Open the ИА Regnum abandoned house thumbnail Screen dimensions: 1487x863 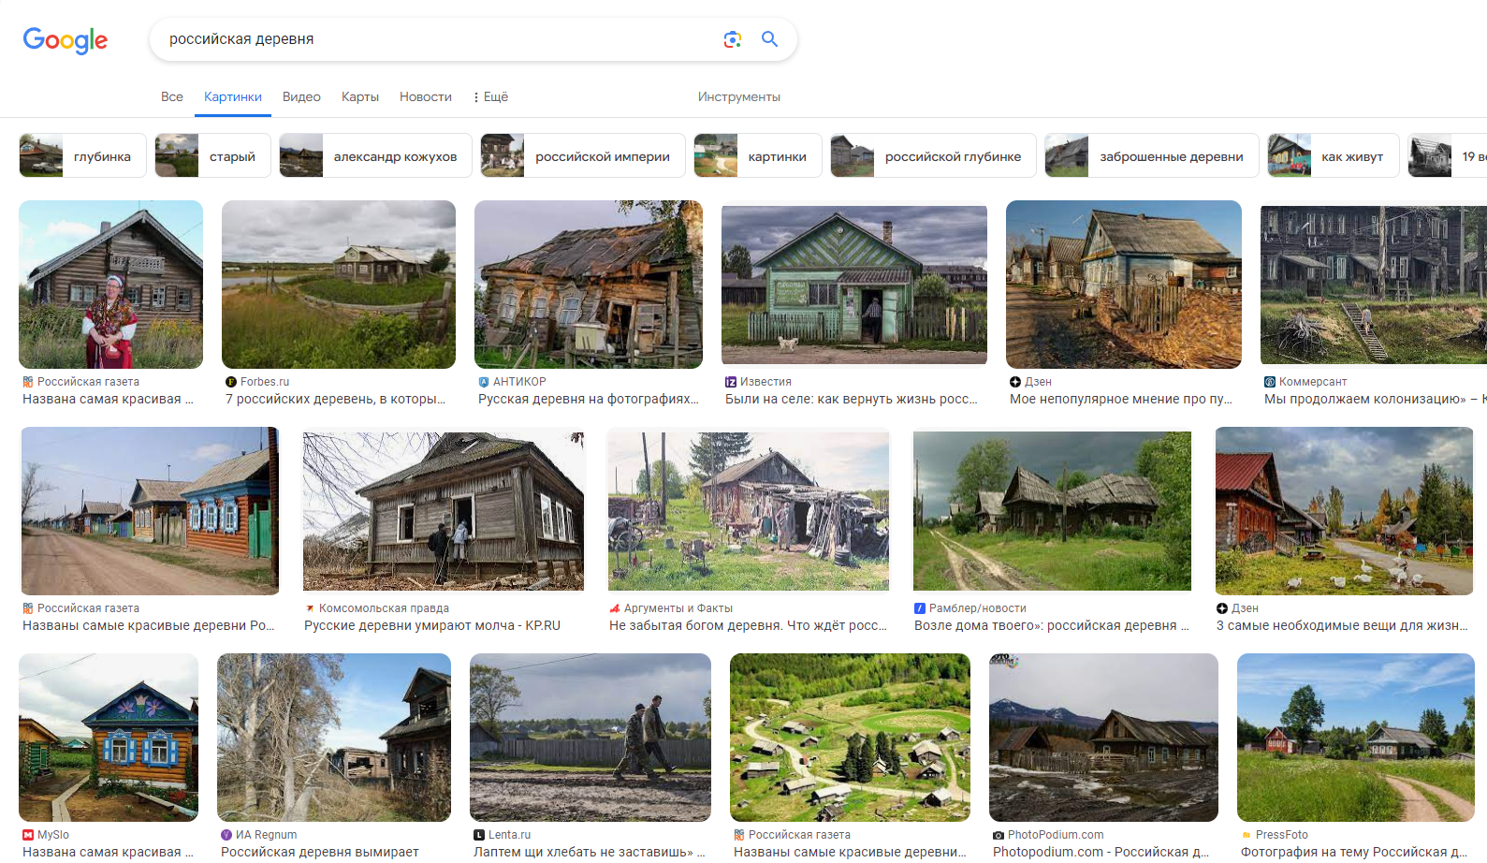tap(334, 738)
